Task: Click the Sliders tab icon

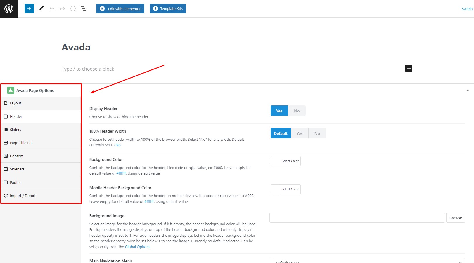Action: click(x=6, y=130)
